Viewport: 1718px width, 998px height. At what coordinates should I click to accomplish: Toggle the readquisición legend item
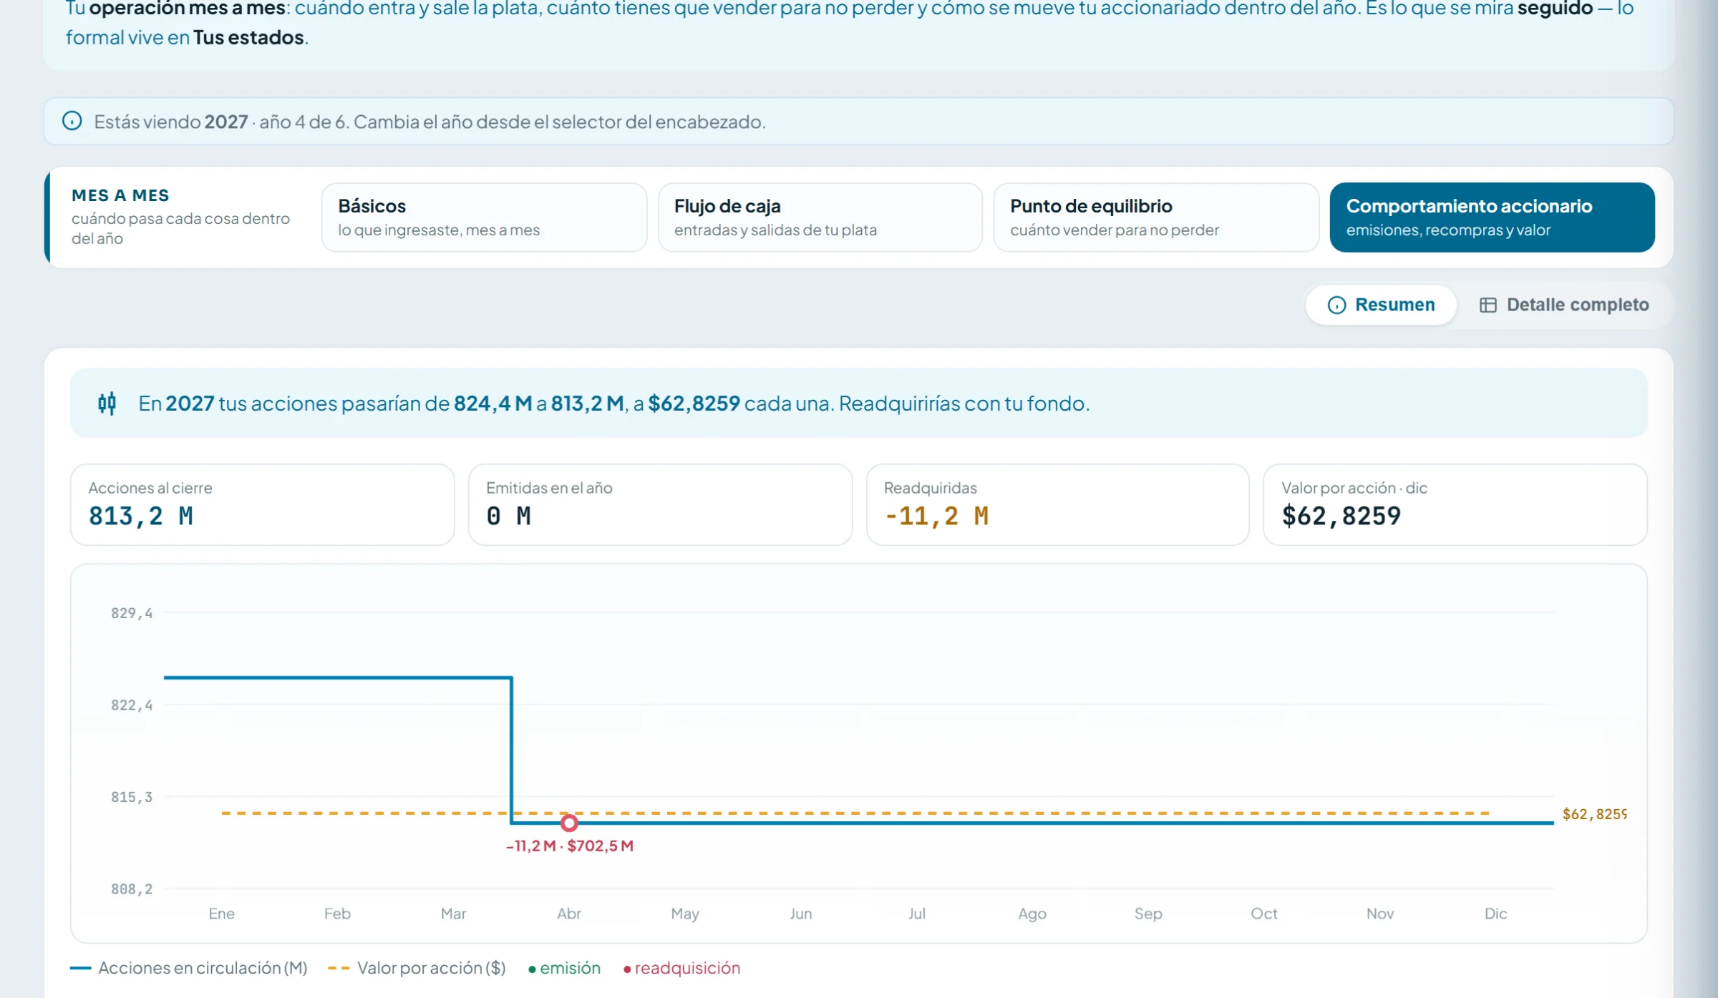[681, 968]
